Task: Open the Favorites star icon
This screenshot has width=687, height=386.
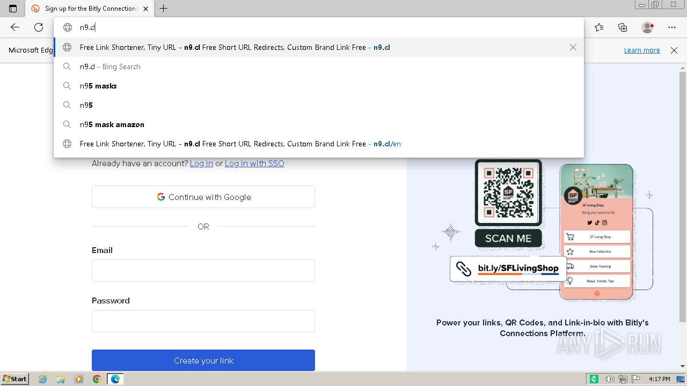Action: tap(599, 27)
